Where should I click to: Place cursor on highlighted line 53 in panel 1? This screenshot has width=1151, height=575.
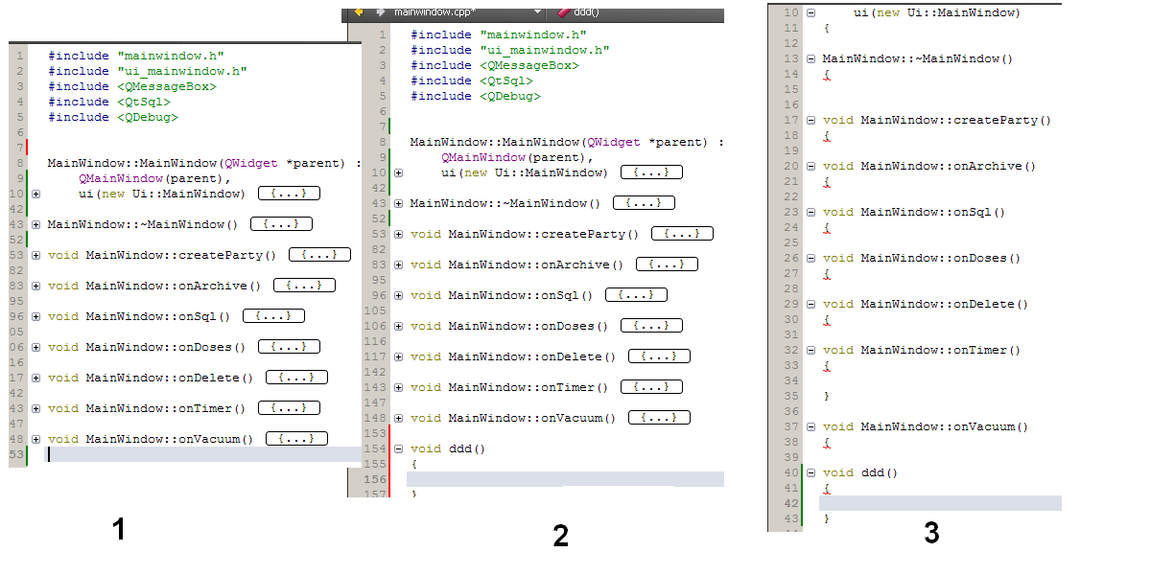[x=192, y=454]
